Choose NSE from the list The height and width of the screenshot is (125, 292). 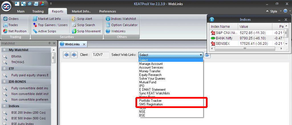tap(171, 112)
